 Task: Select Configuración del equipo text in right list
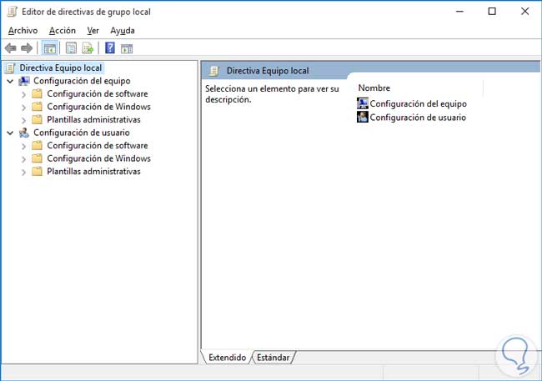[419, 103]
